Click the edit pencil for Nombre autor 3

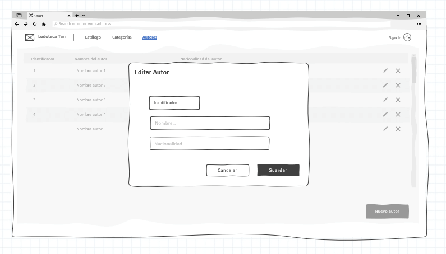coord(385,100)
